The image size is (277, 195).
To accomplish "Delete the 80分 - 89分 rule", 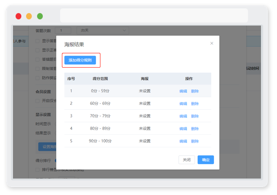I will pos(195,129).
